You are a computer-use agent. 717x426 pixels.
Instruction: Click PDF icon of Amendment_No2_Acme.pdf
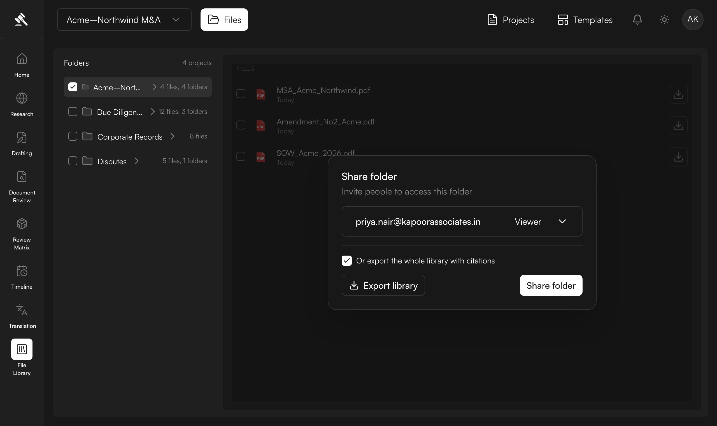(x=260, y=126)
